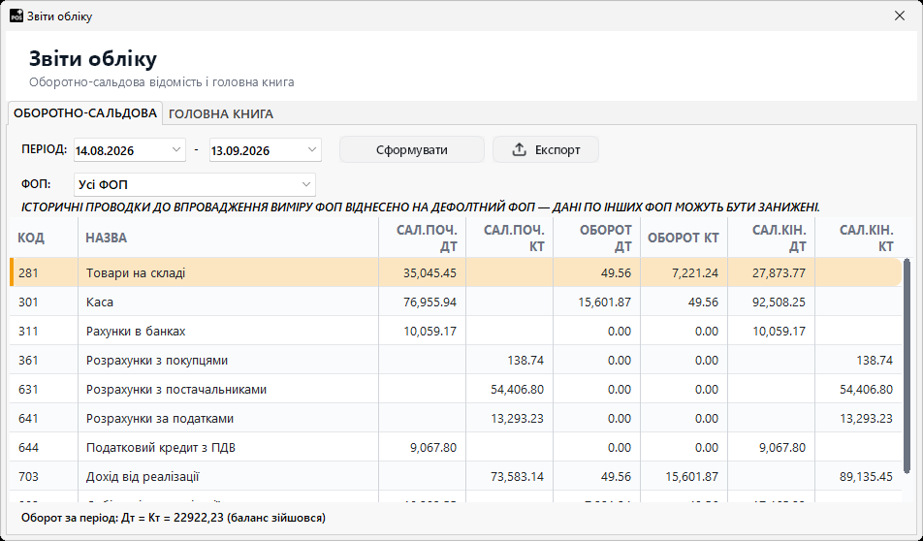The width and height of the screenshot is (923, 541).
Task: Click the САЛ.ПОЧ. ДТ column header
Action: (x=422, y=238)
